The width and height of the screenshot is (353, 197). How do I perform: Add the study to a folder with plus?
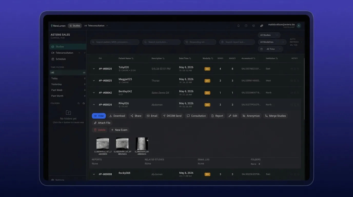[259, 164]
